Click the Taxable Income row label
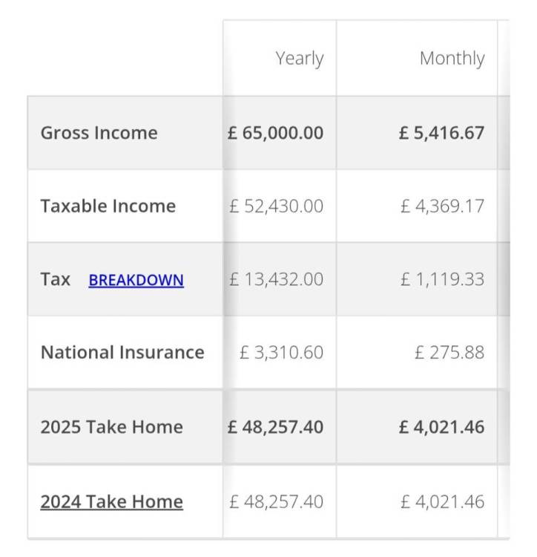The image size is (537, 557). (108, 206)
